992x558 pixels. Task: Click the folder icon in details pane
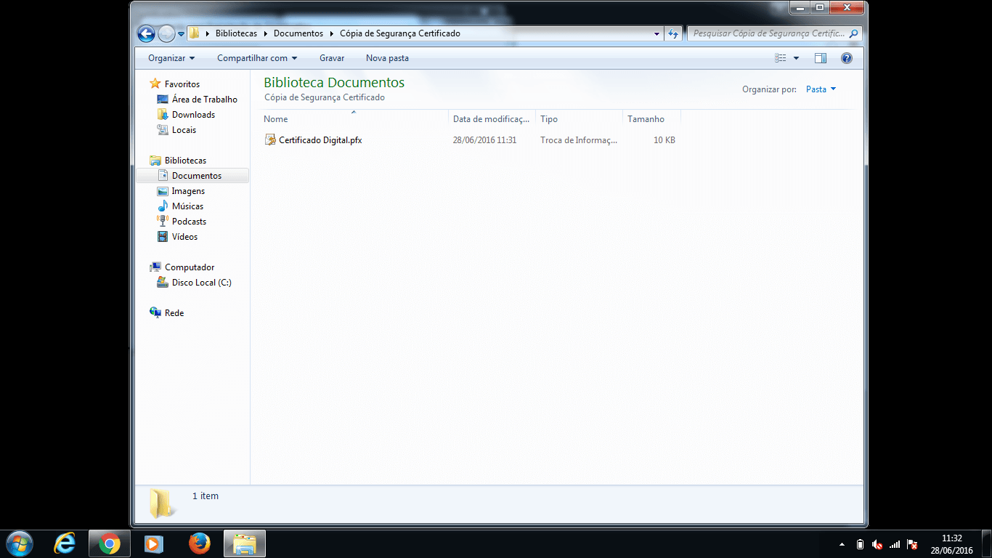click(162, 504)
